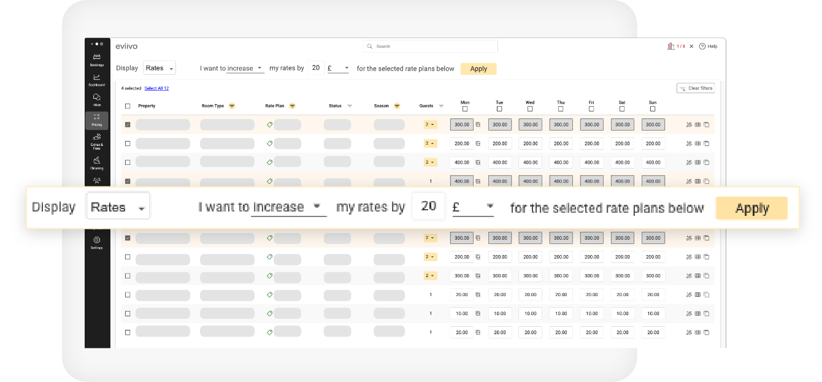Viewport: 822px width, 382px height.
Task: Select the Pricing sidebar menu item
Action: click(x=97, y=120)
